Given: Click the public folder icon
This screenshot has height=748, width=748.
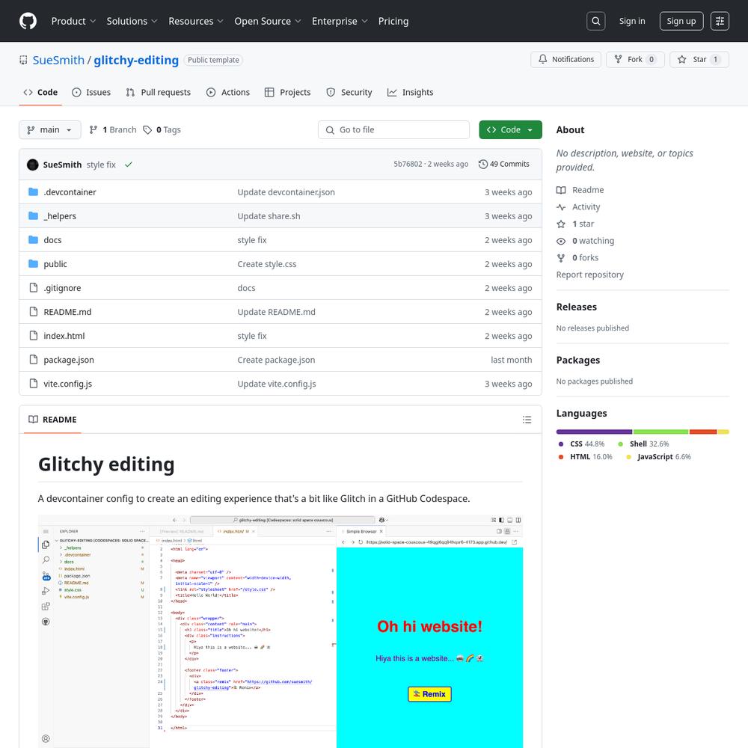Looking at the screenshot, I should pos(34,263).
